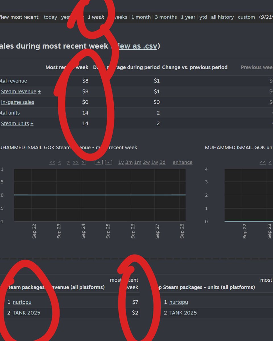This screenshot has height=341, width=273.
Task: Expand the plus sign beside Steam revenue
Action: pos(39,92)
